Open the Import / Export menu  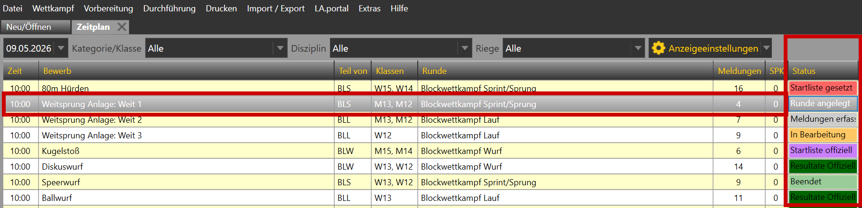[x=276, y=9]
